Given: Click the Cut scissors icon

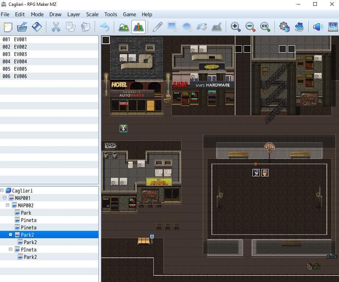Looking at the screenshot, I should pos(56,27).
